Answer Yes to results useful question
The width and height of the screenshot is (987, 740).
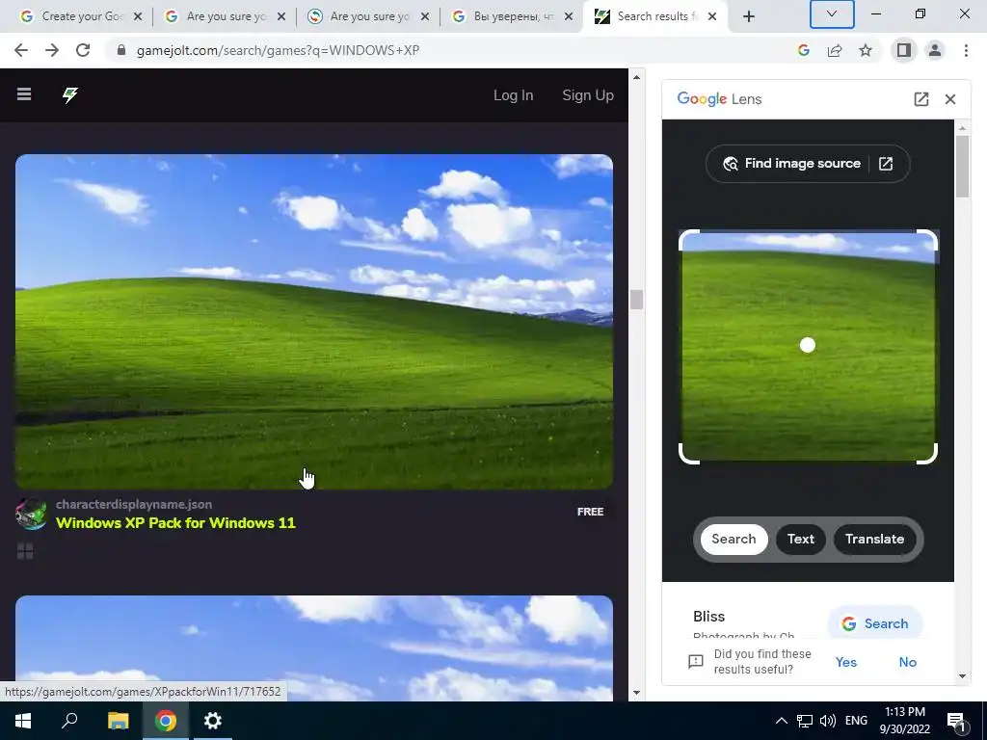pyautogui.click(x=846, y=662)
